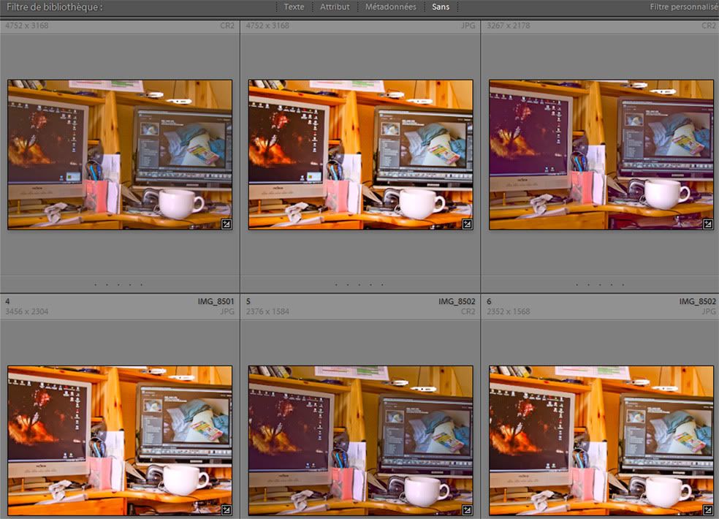Click the develop adjustments badge on the first 4752 x 3168 CR2 thumbnail
Screen dimensions: 719x519
tap(227, 224)
